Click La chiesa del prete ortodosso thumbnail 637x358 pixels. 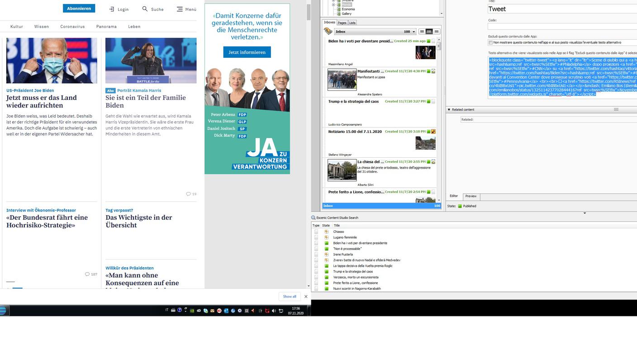[342, 170]
